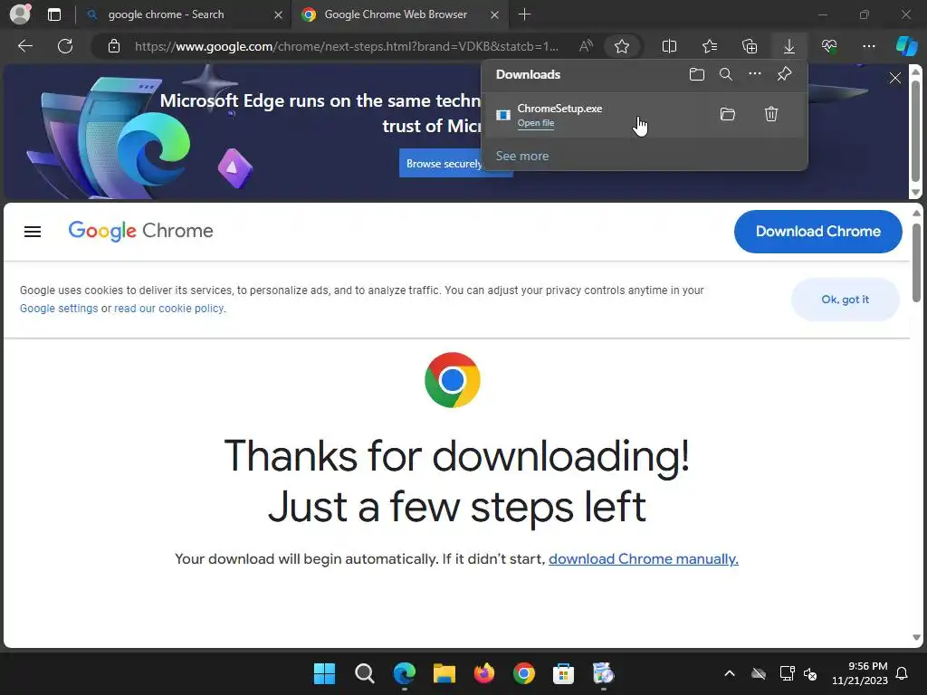Click the page vertical scrollbar thumb

(916, 263)
